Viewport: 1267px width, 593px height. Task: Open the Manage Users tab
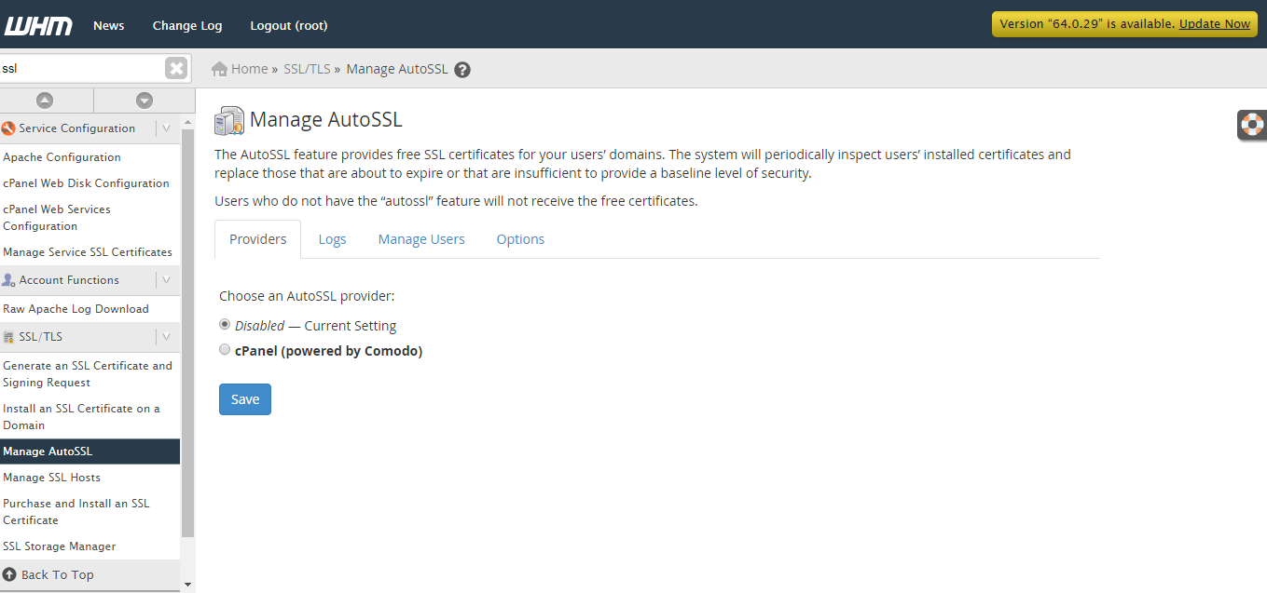coord(421,239)
